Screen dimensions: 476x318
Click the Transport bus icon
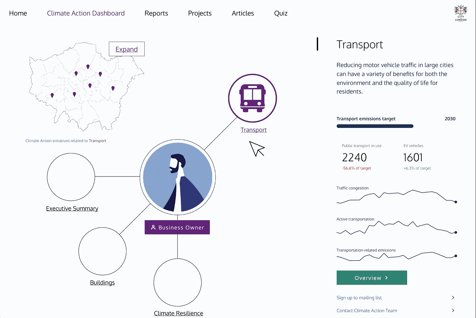[x=253, y=97]
